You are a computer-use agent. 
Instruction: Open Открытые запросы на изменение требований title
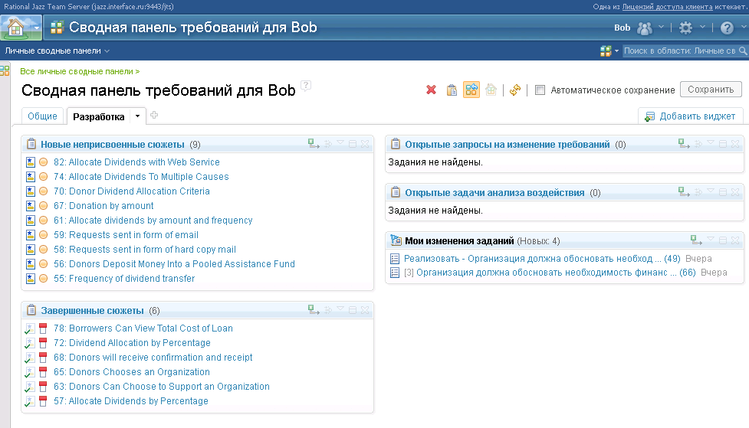[x=508, y=145]
